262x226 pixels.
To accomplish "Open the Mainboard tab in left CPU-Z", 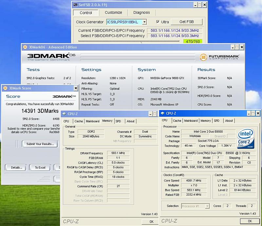I will (93, 121).
